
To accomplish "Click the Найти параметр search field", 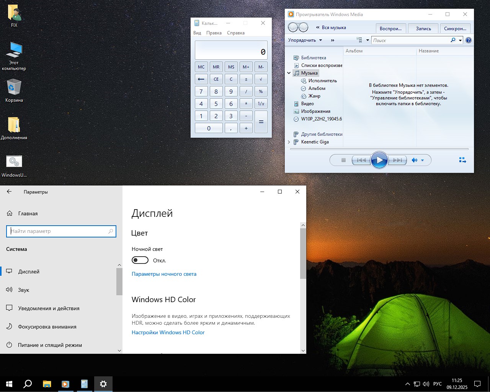I will pyautogui.click(x=61, y=231).
